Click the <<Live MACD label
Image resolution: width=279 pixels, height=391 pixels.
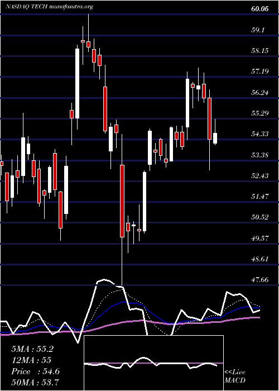[x=235, y=376]
